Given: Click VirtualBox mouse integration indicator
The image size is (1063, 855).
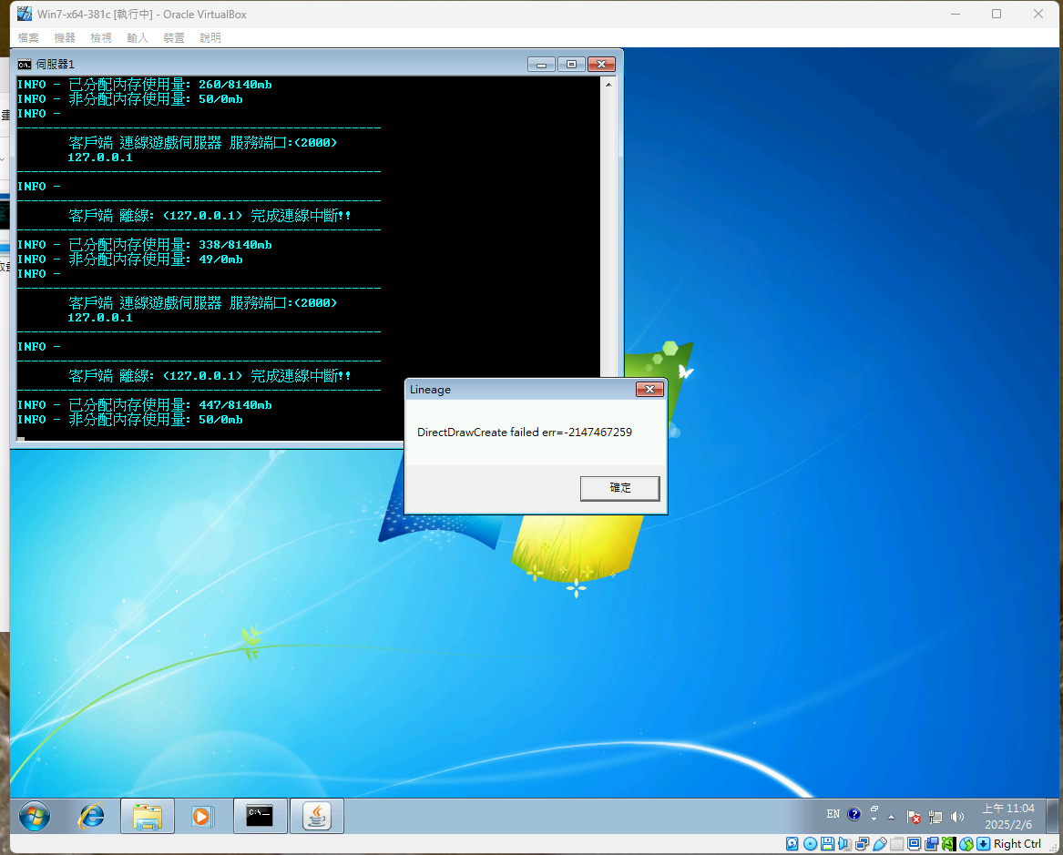Looking at the screenshot, I should 966,844.
